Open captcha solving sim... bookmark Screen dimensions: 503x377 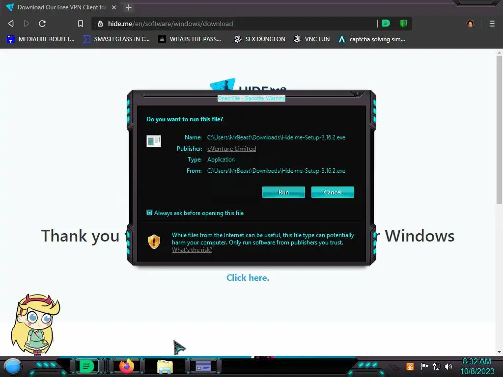point(372,39)
